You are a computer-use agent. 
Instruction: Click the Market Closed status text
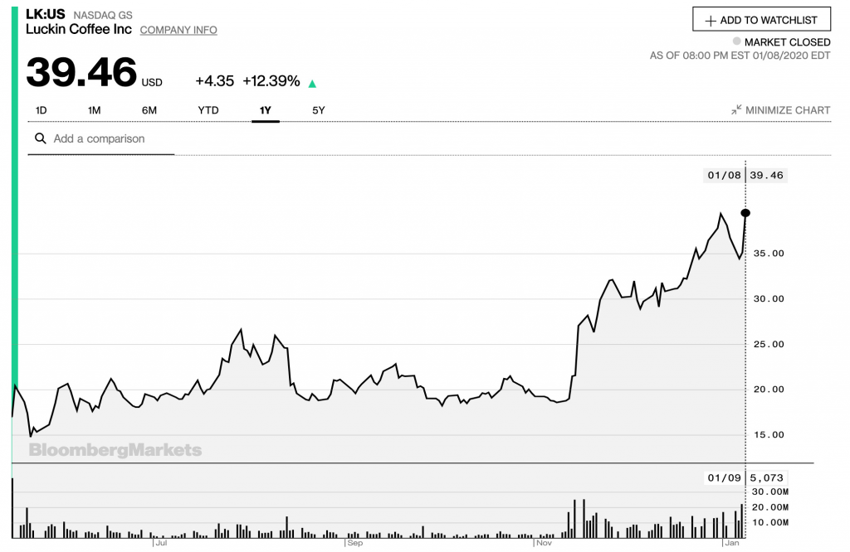click(787, 41)
